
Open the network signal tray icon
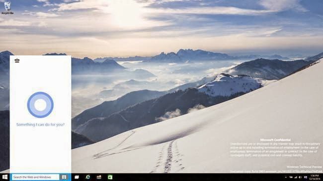point(296,177)
